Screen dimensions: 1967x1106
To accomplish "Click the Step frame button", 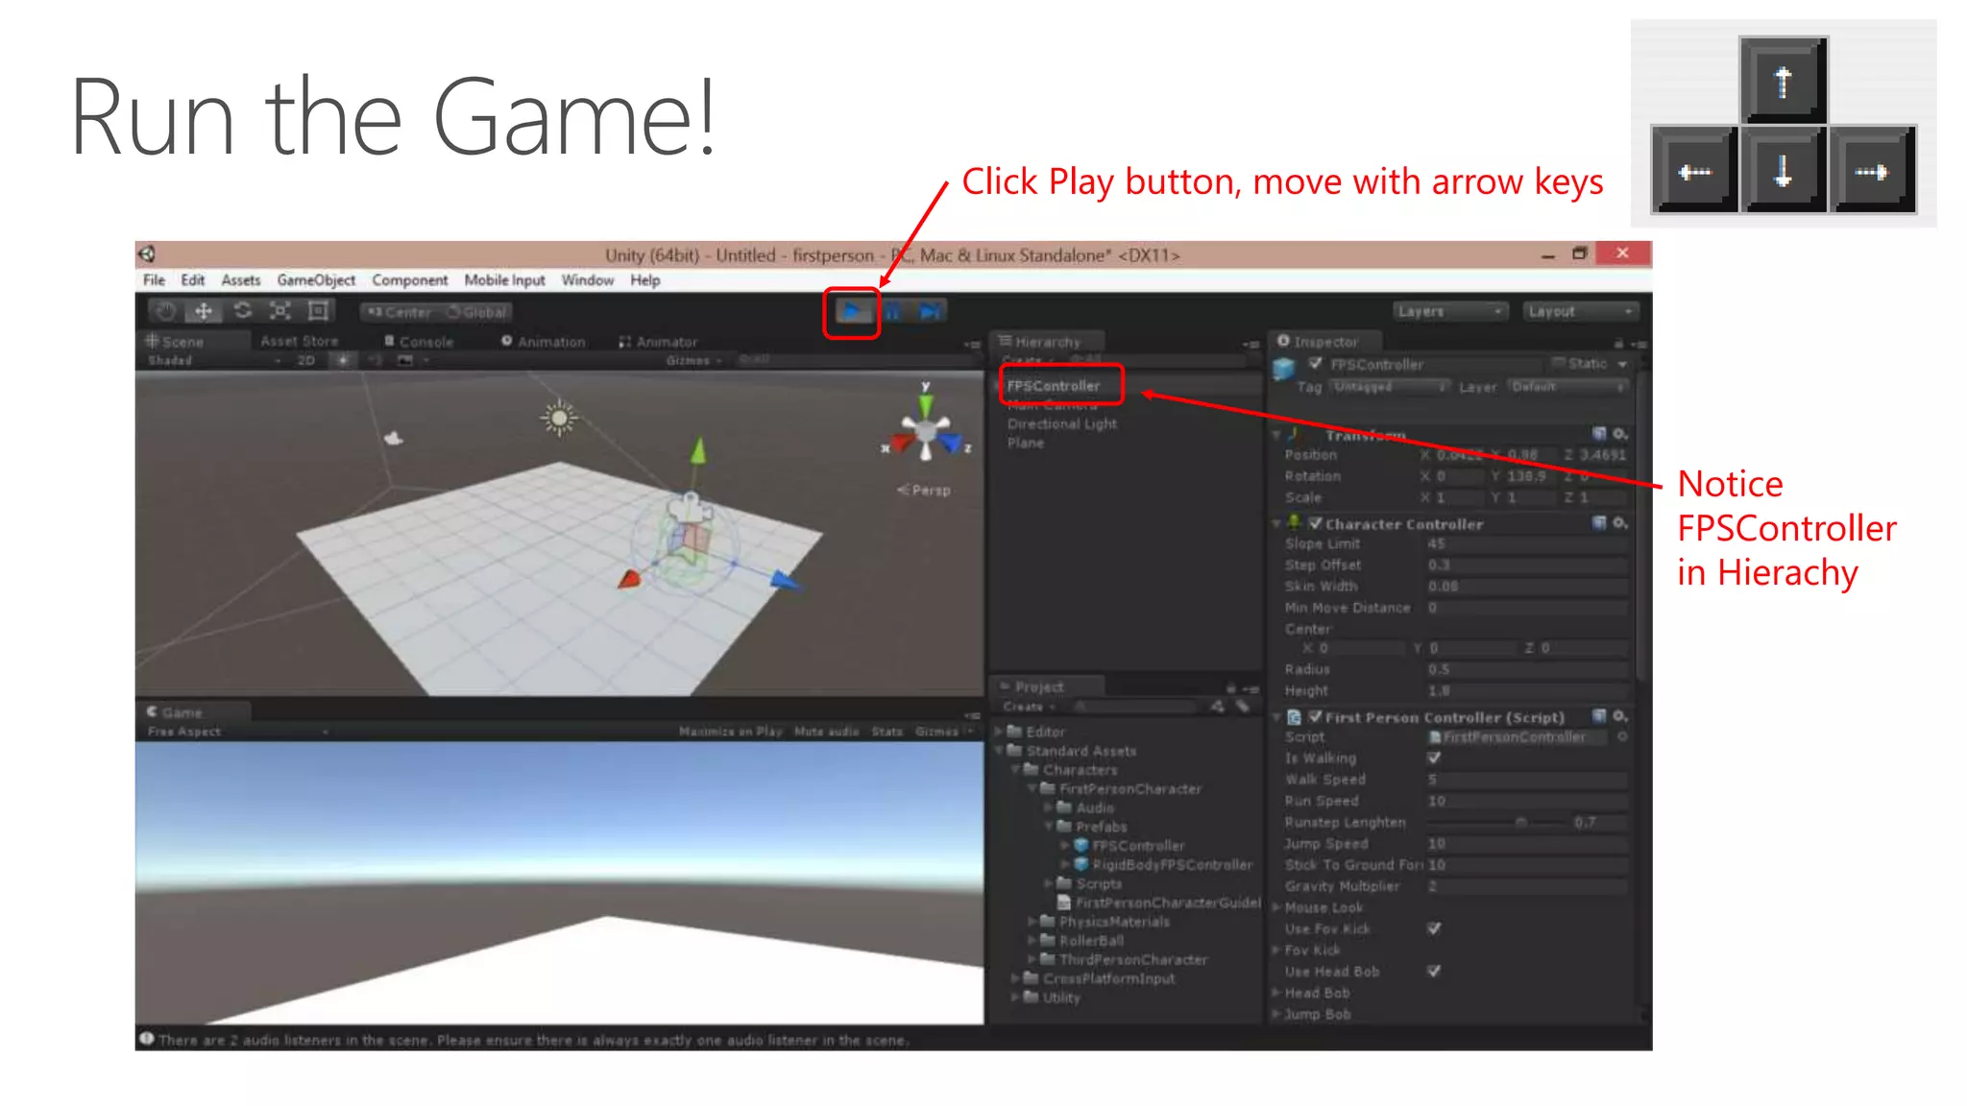I will 930,311.
